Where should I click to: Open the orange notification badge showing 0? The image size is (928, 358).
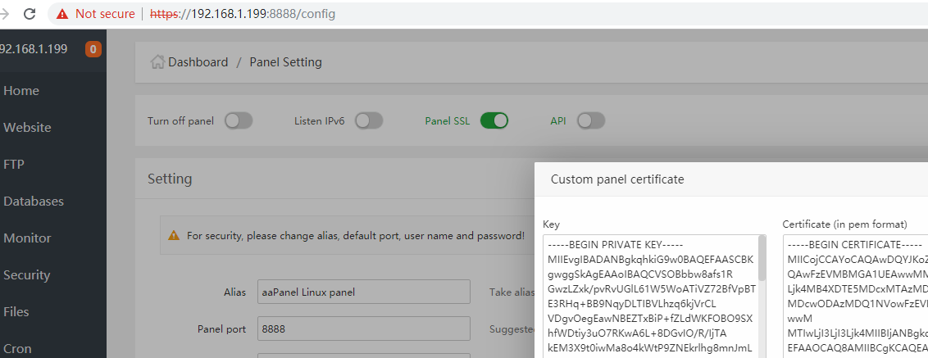click(93, 49)
